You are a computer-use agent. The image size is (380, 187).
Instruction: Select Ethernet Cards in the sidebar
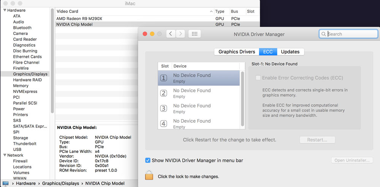(x=27, y=57)
